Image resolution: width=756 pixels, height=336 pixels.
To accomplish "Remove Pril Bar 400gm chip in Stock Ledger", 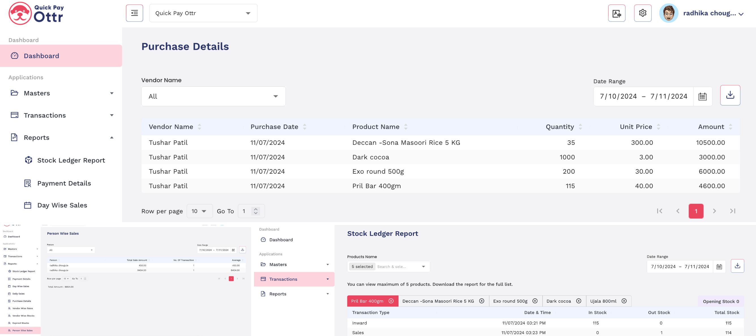I will (x=391, y=301).
